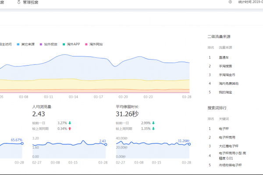Select the top-ranked 电子秤 keyword row

(224, 129)
